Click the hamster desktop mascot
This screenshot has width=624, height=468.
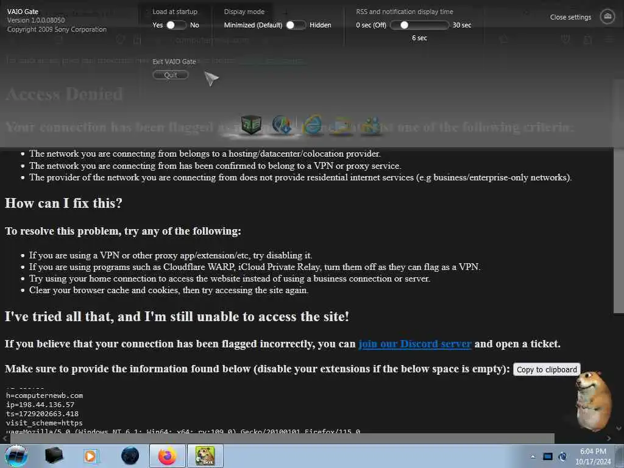pyautogui.click(x=593, y=401)
